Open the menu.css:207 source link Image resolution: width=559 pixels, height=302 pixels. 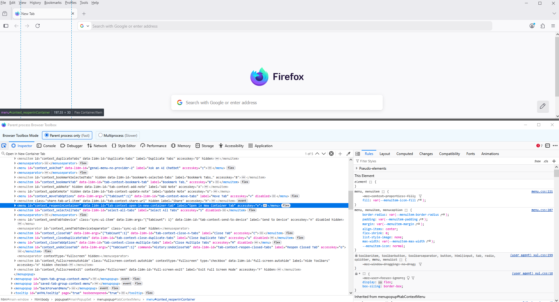point(542,210)
